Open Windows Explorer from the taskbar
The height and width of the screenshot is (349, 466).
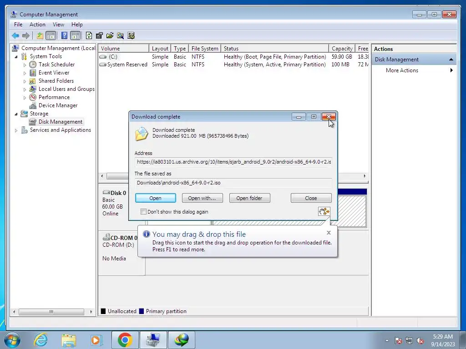point(69,340)
